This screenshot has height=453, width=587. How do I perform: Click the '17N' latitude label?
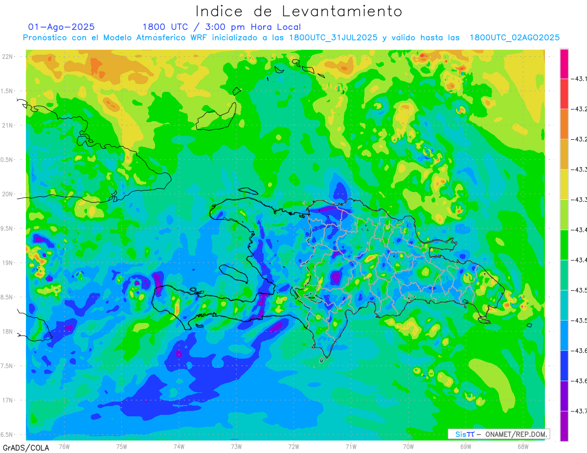point(7,401)
